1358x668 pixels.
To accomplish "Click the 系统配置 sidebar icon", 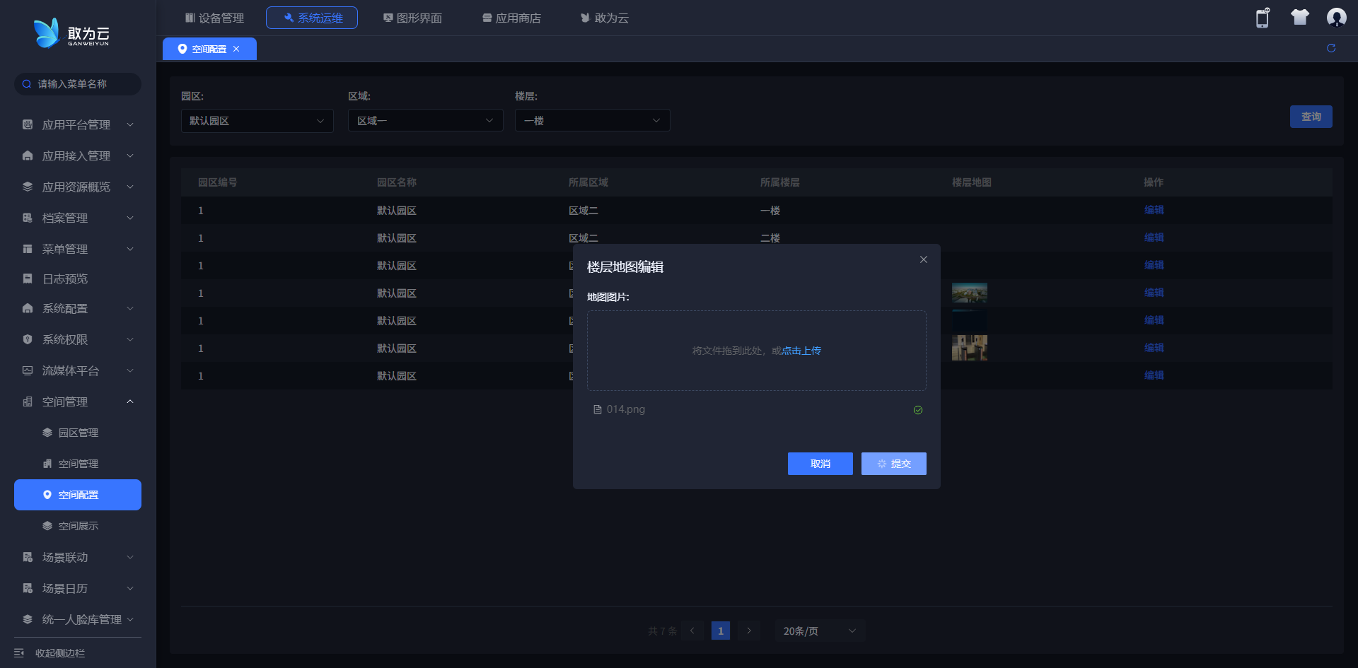I will click(28, 308).
